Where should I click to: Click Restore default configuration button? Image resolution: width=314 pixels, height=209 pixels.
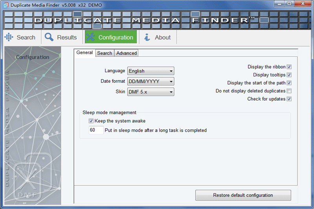(243, 195)
